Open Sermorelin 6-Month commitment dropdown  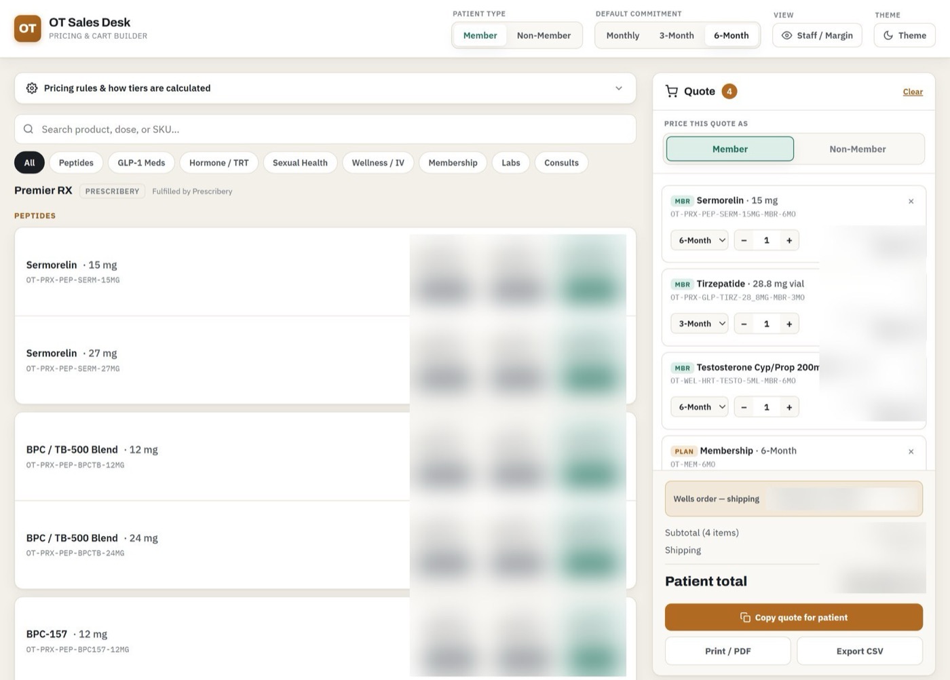click(x=700, y=240)
